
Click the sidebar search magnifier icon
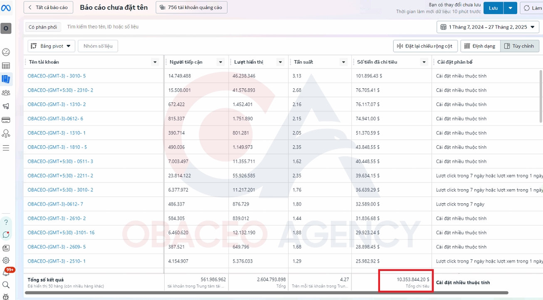pos(6,285)
